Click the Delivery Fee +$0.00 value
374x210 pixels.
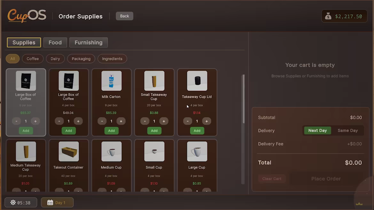[x=355, y=144]
